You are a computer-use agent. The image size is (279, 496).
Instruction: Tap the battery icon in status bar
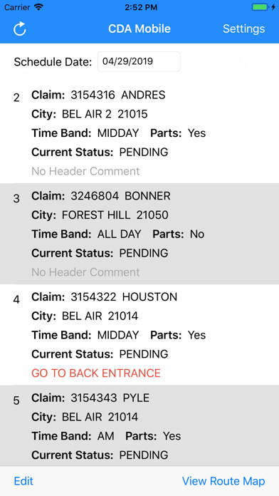(260, 7)
